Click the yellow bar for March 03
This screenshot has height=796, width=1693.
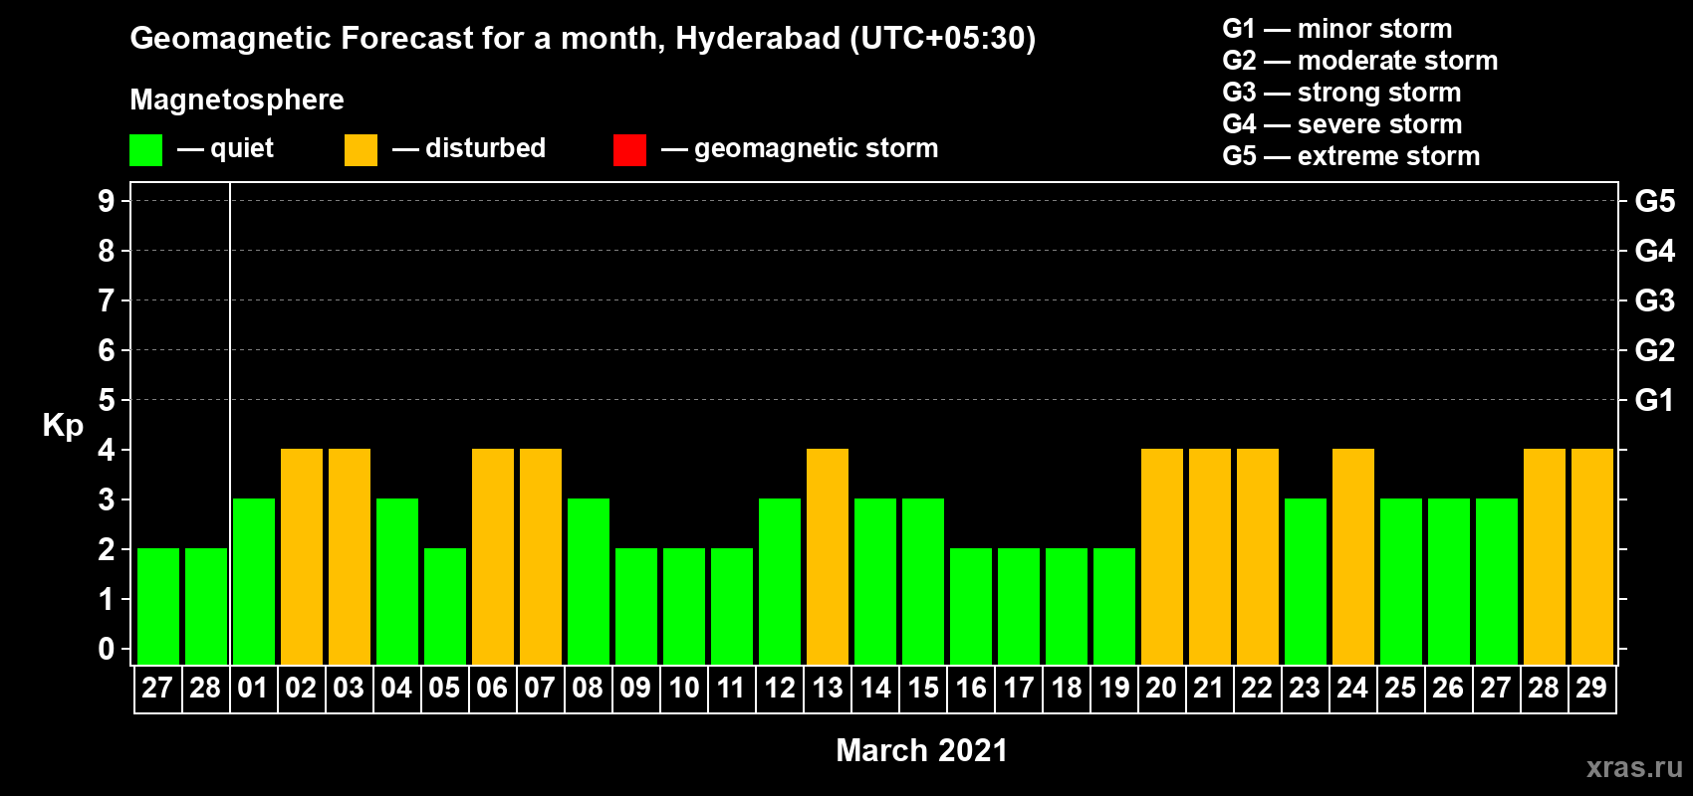coord(350,556)
